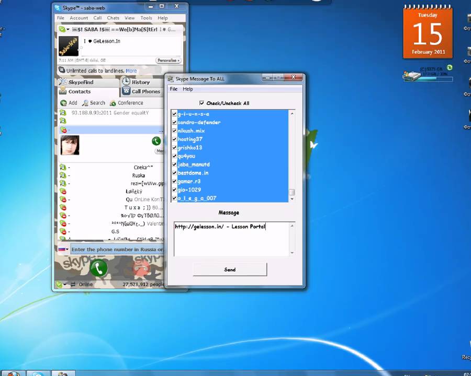Click the Message box scroll up arrow
This screenshot has width=471, height=376.
point(292,226)
